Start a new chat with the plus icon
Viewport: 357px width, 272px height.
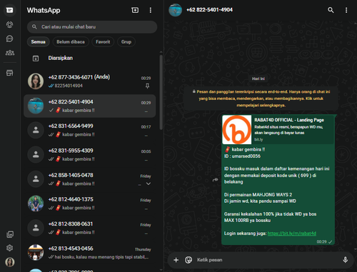(135, 10)
